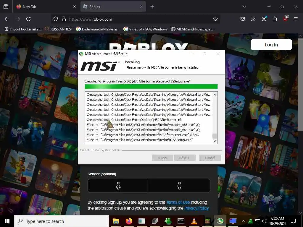
Task: Click the install log scroll down arrow
Action: [215, 141]
